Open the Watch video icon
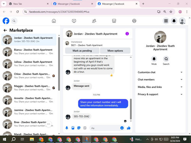The height and width of the screenshot is (143, 191). pos(74,21)
